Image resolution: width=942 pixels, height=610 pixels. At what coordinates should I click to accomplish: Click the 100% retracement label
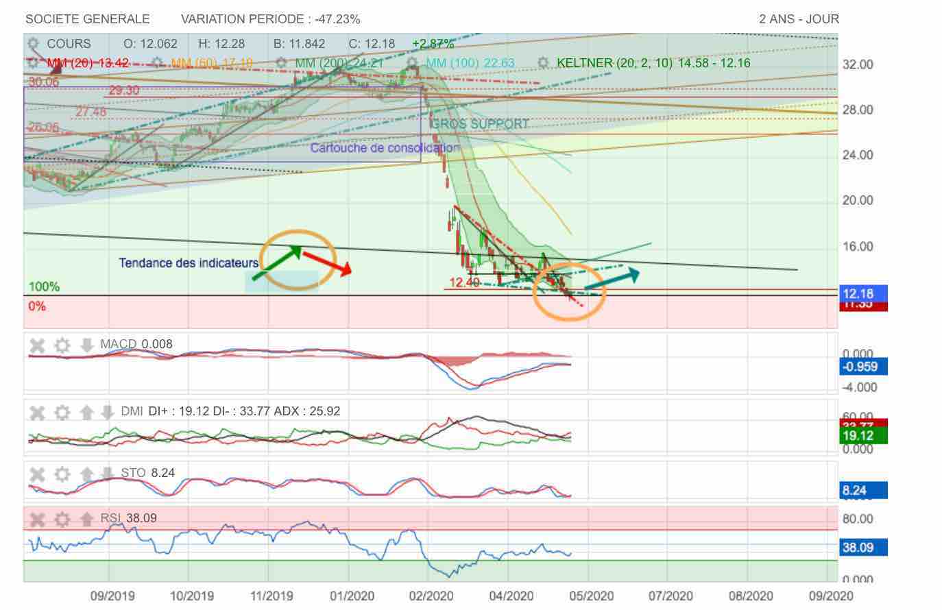44,286
